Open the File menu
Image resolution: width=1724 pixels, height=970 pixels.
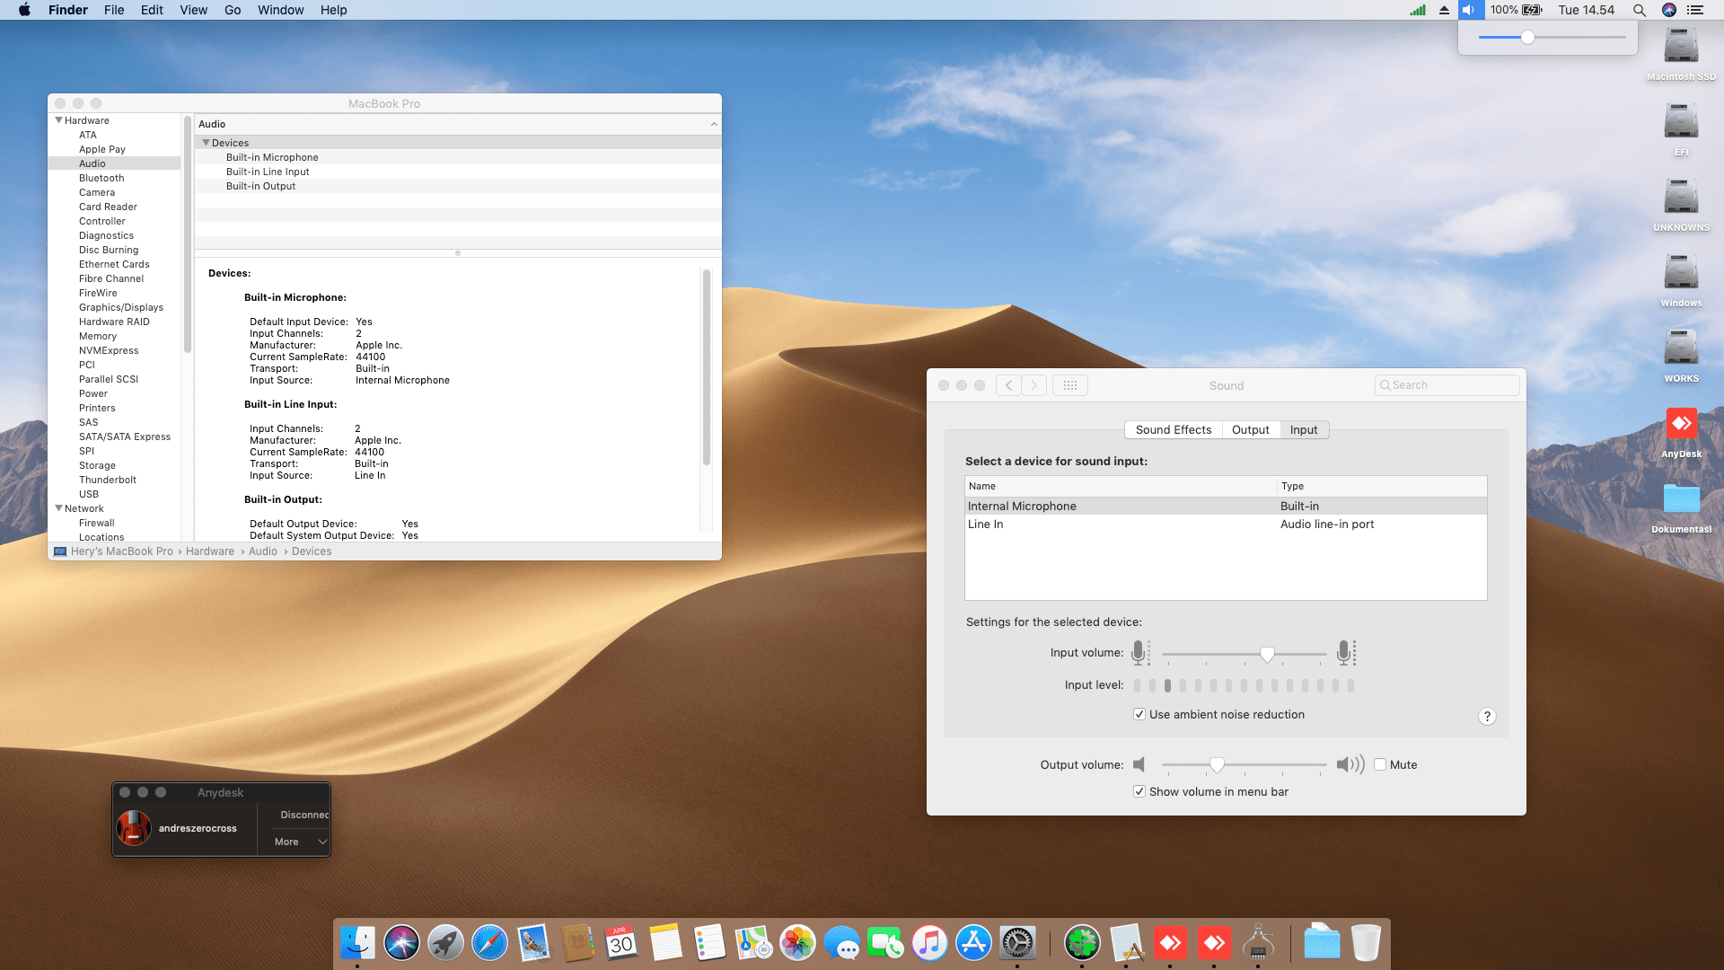114,10
